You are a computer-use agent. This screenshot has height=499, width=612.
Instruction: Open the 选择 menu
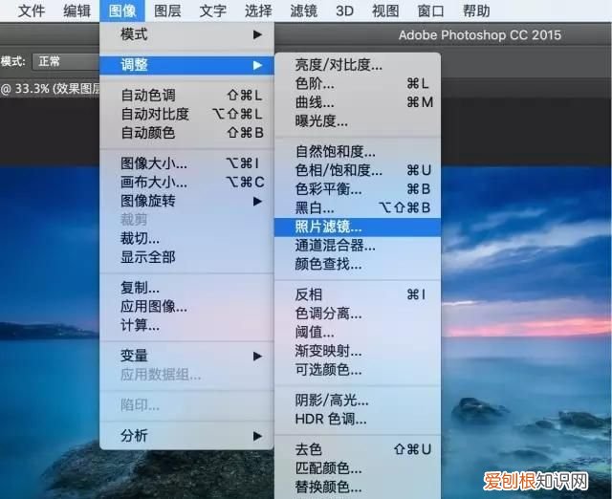click(258, 11)
